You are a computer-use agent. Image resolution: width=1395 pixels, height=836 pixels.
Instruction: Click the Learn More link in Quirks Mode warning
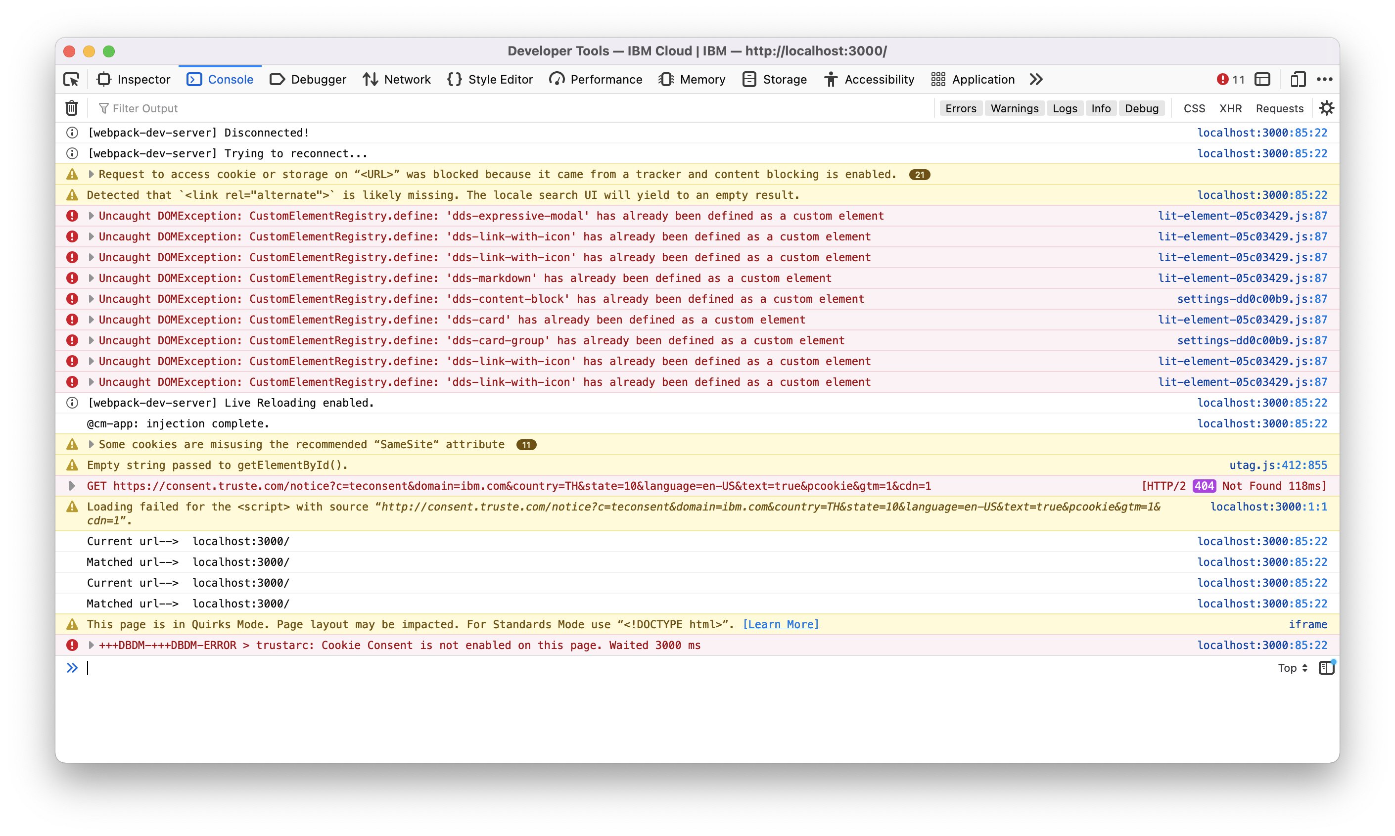click(x=781, y=624)
